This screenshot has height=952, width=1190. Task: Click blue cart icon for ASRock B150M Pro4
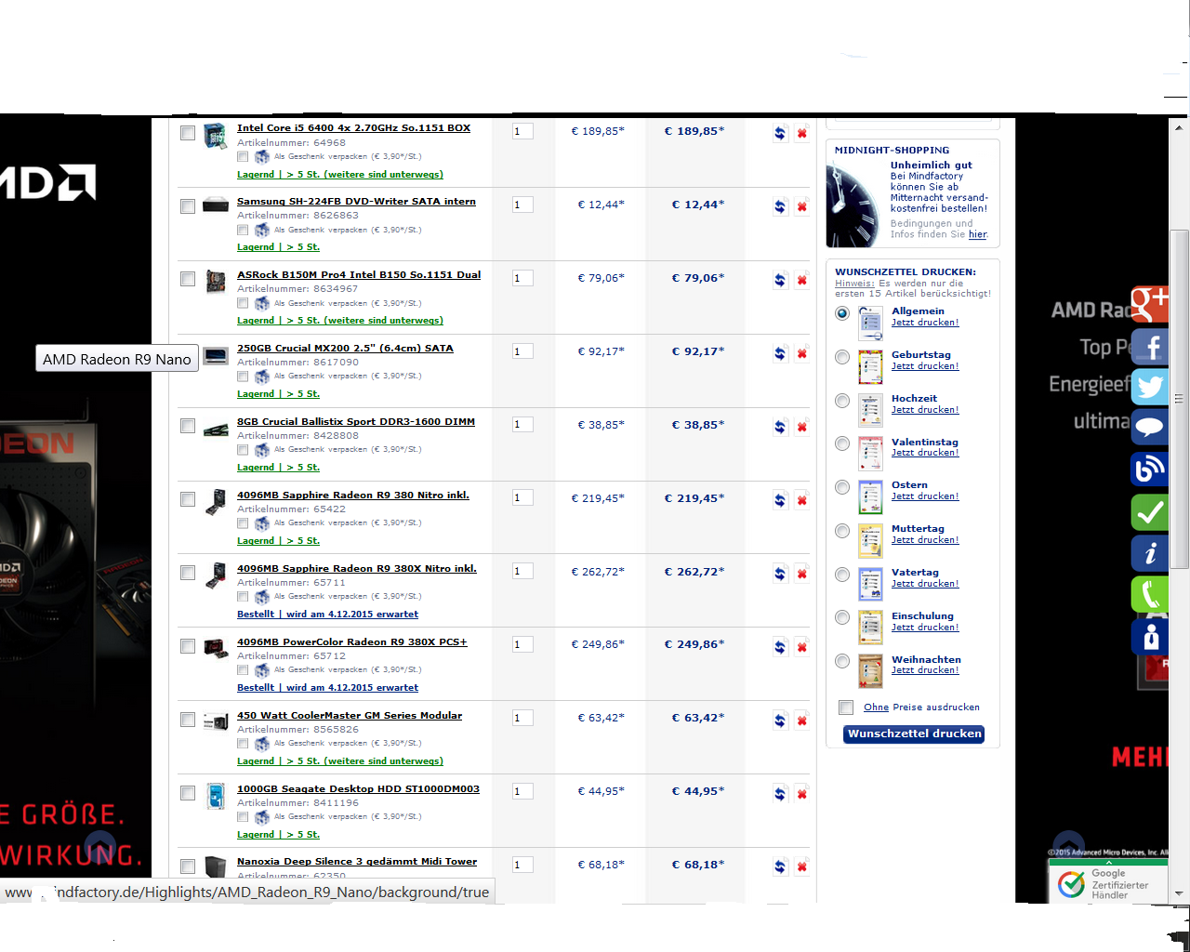(x=780, y=280)
